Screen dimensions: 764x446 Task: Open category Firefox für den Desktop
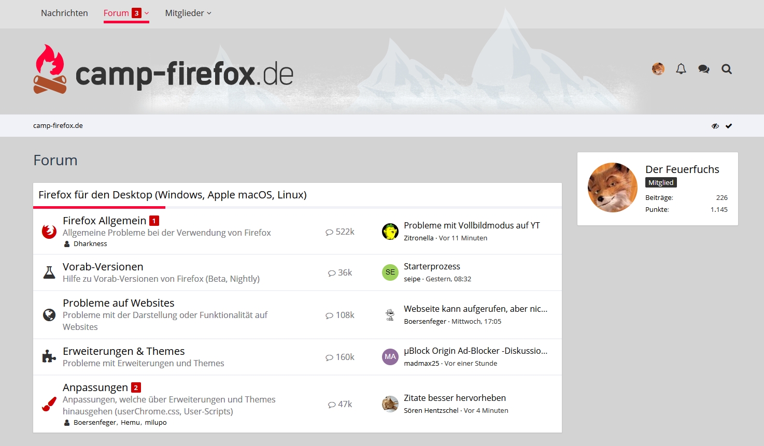coord(173,195)
